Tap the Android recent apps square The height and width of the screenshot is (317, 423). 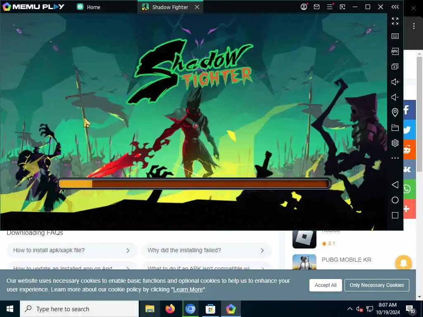pos(395,215)
